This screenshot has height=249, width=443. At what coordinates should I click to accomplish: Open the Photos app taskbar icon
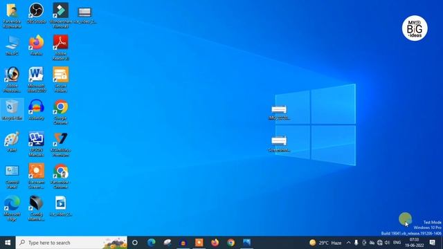tap(246, 243)
